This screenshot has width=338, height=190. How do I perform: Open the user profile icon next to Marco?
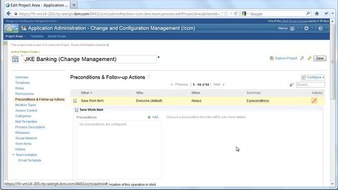tap(292, 28)
